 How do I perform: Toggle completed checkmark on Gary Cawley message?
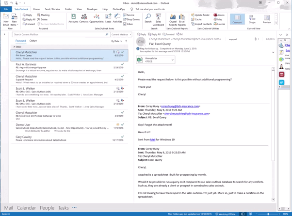122,137
